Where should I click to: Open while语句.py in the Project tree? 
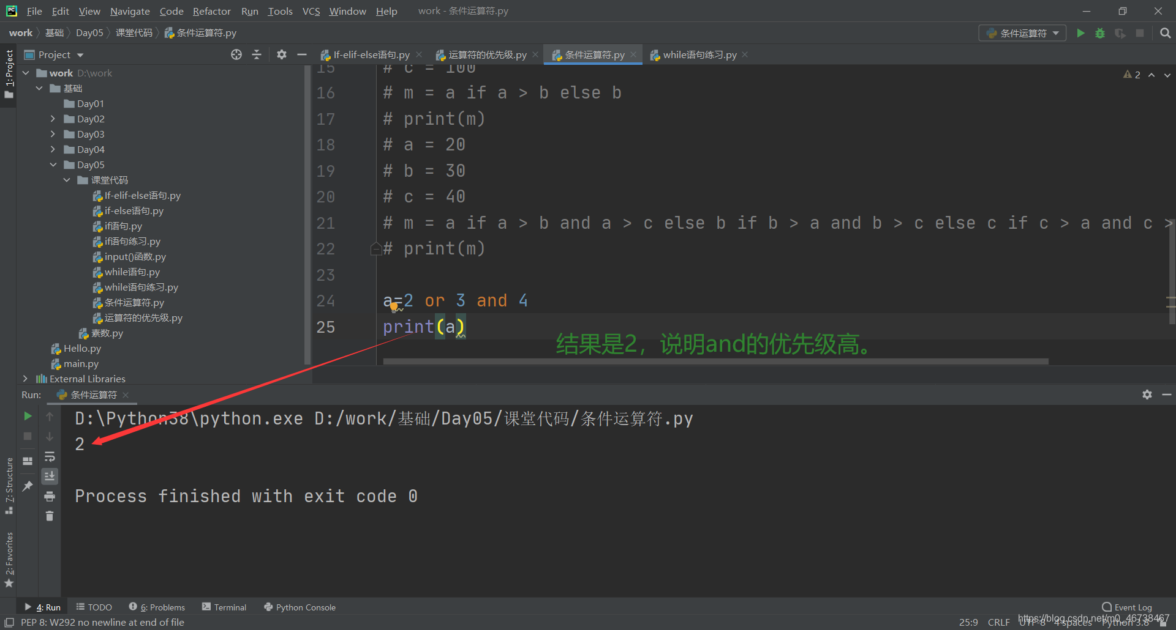(126, 272)
